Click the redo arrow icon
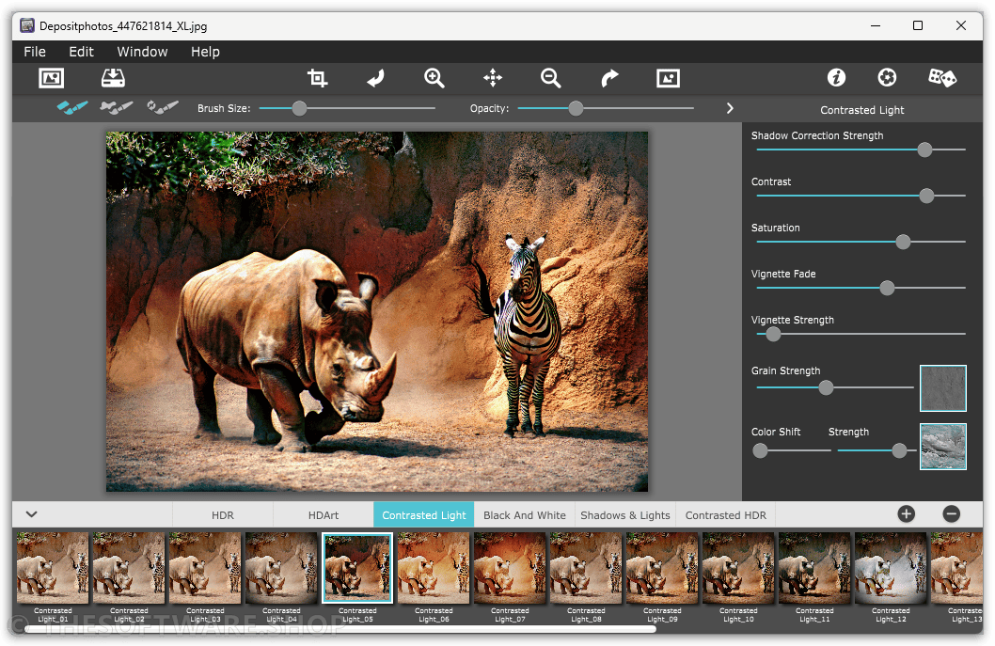Screen dimensions: 995x646 (x=609, y=78)
